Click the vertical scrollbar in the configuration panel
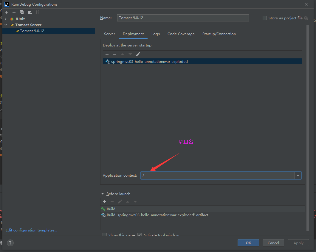 tap(308, 128)
